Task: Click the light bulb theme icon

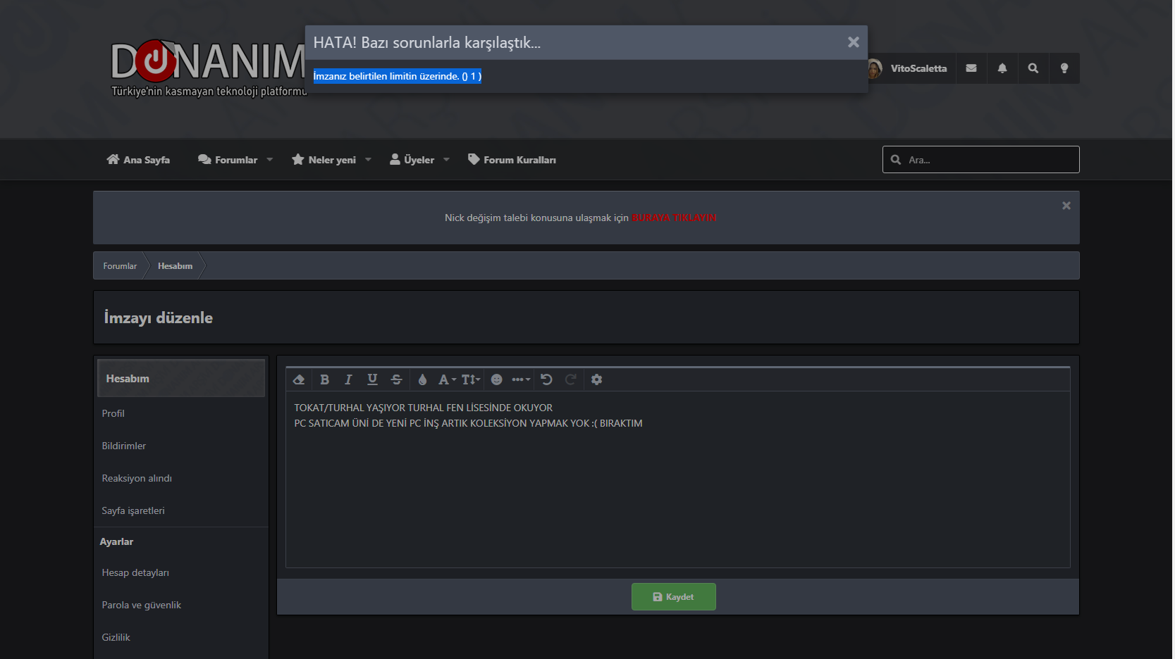Action: coord(1064,68)
